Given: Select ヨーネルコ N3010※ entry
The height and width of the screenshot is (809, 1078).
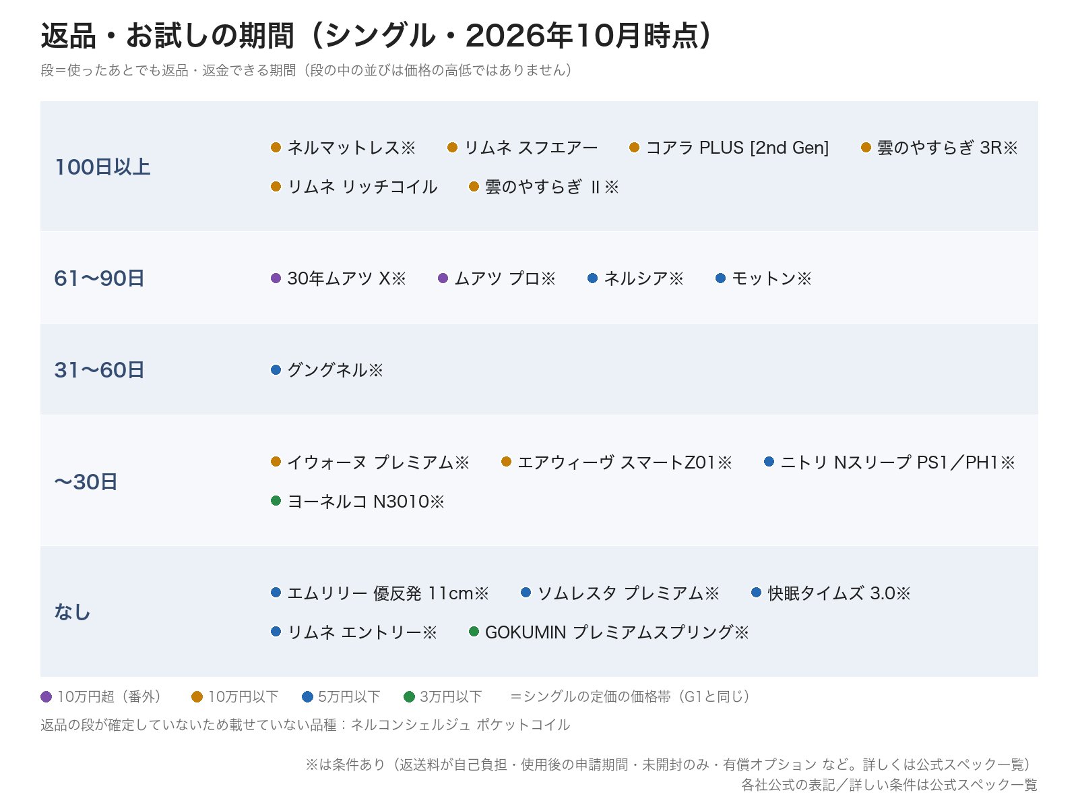Looking at the screenshot, I should (358, 502).
